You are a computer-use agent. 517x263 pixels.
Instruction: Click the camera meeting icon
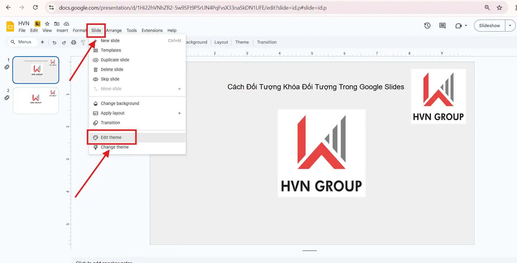[458, 26]
